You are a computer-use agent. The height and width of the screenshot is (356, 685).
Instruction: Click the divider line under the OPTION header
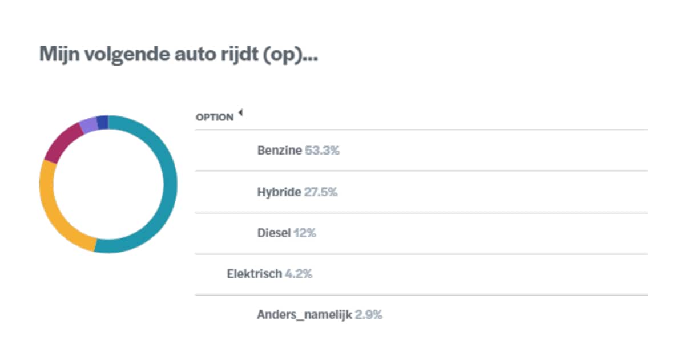coord(421,130)
